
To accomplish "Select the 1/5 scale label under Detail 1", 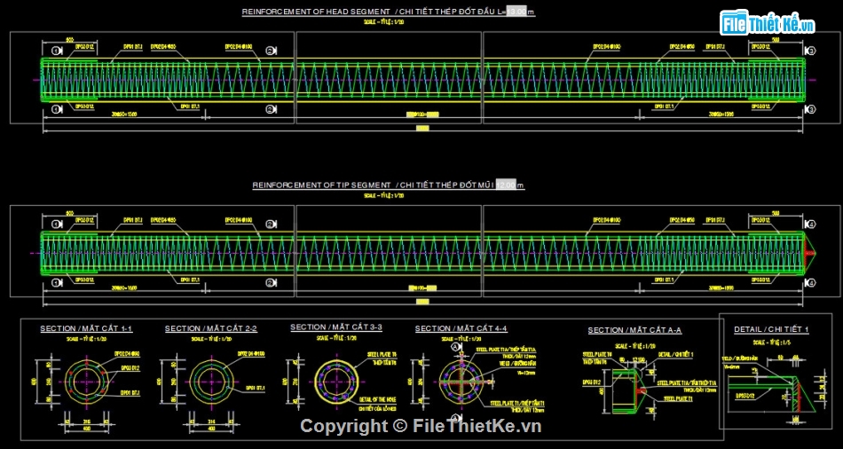I will click(771, 342).
